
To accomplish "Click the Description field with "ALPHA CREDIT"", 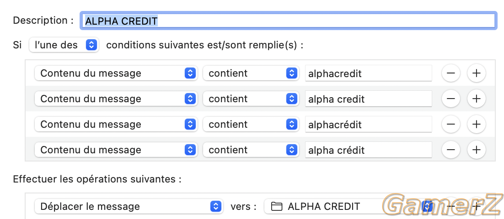I will (288, 21).
